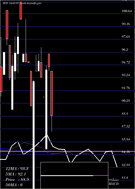Click the 87.32 price axis label
Image resolution: width=135 pixels, height=189 pixels.
pos(126,126)
